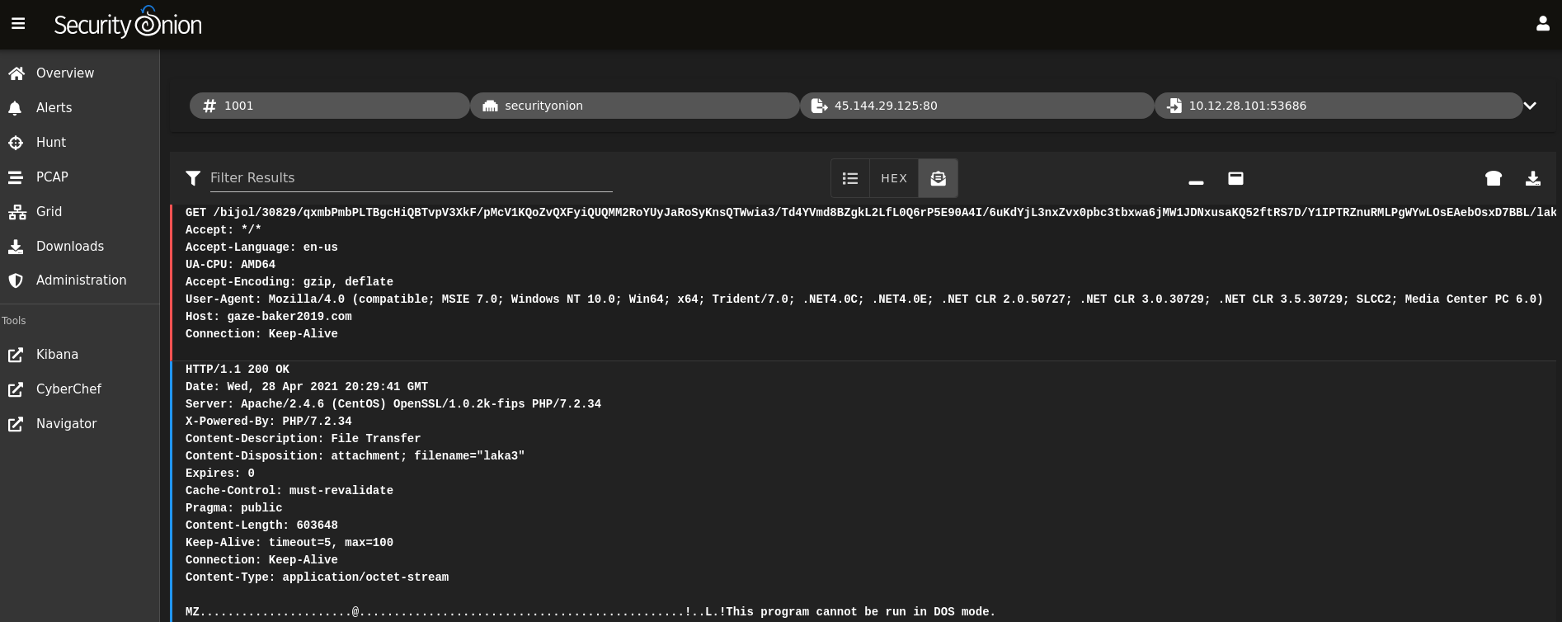The image size is (1562, 622).
Task: Expand job details chevron
Action: (x=1530, y=106)
